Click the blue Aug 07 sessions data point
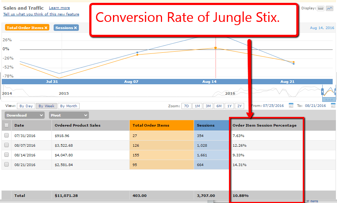Screen dimensions: 337x203 coord(137,52)
